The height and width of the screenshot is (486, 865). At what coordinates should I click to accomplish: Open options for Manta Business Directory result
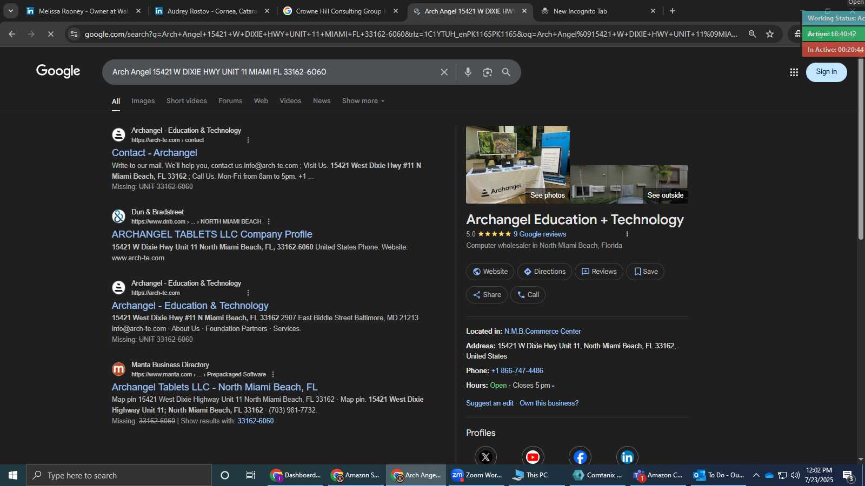click(x=273, y=374)
